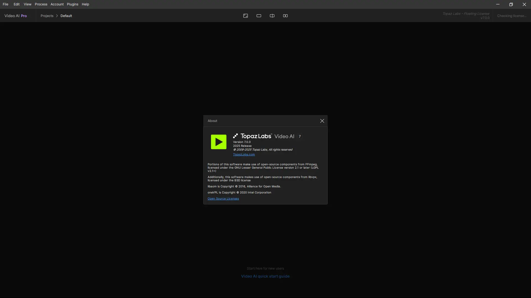
Task: Open the Video AI quick start guide
Action: pos(265,276)
